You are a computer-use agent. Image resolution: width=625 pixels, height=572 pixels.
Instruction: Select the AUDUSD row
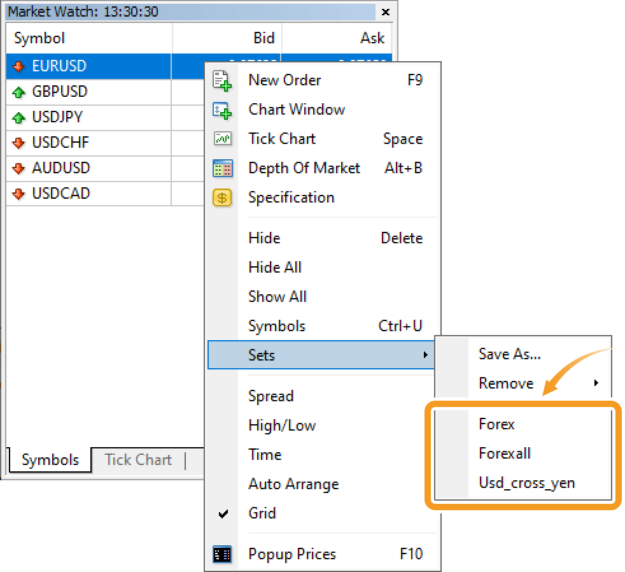tap(105, 168)
